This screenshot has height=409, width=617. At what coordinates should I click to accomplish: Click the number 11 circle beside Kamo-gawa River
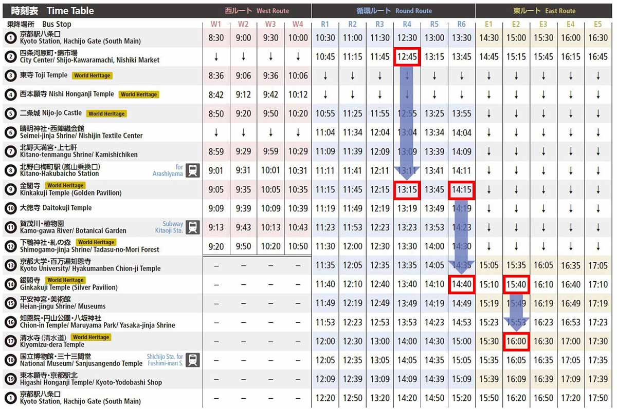(11, 227)
